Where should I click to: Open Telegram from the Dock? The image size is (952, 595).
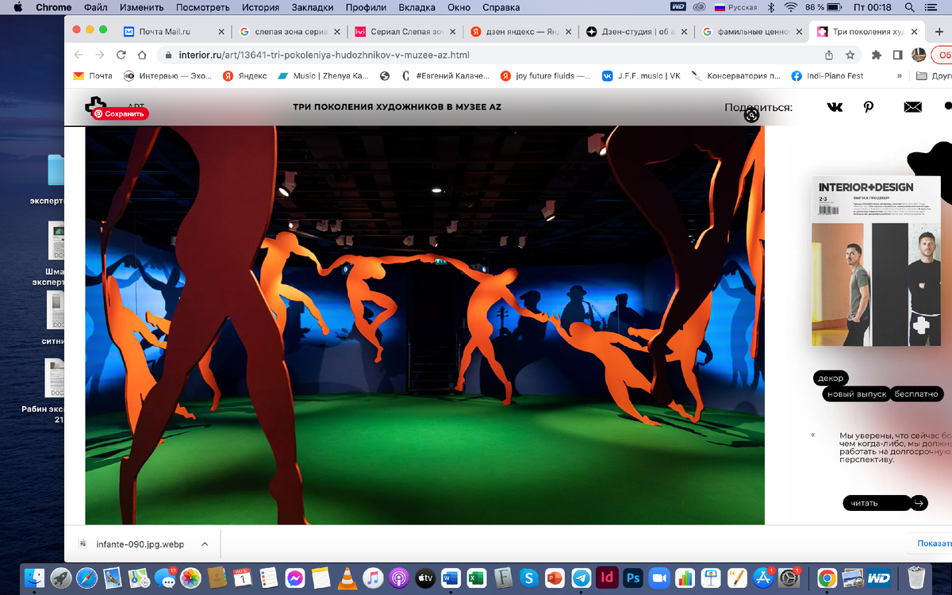click(582, 577)
